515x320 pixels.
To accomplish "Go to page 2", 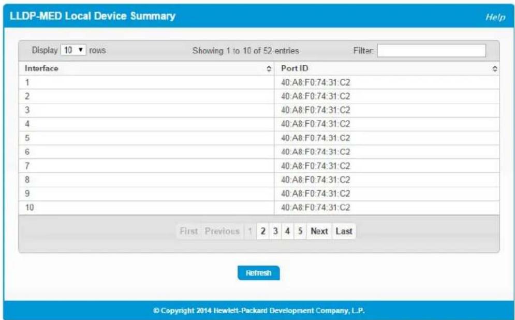I will point(263,231).
